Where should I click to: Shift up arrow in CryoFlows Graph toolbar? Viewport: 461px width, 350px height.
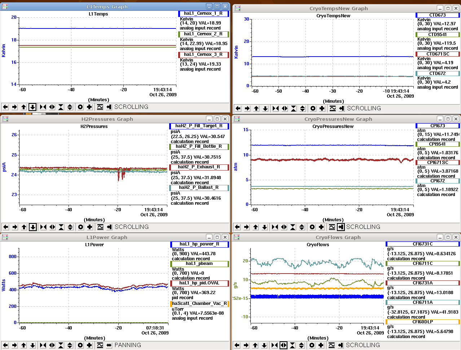(255, 345)
